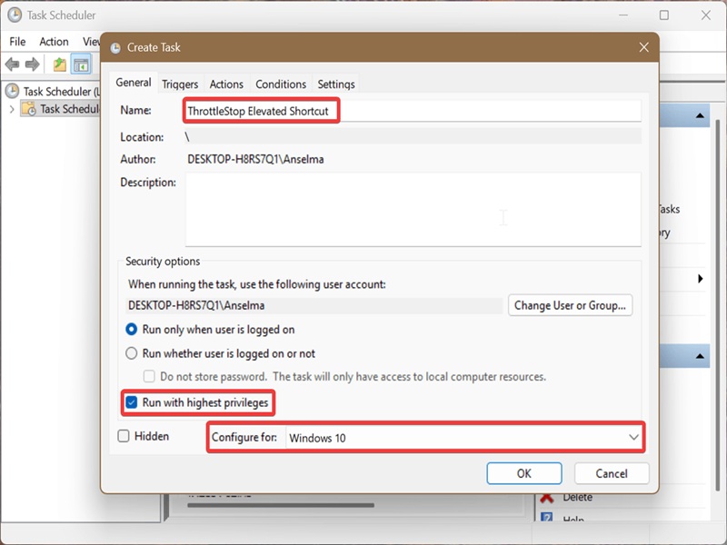
Task: Maximize the Task Scheduler window
Action: (664, 15)
